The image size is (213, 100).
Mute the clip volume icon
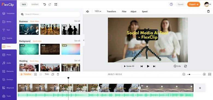click(x=88, y=11)
